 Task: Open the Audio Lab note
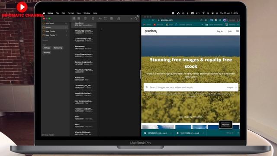(x=84, y=78)
